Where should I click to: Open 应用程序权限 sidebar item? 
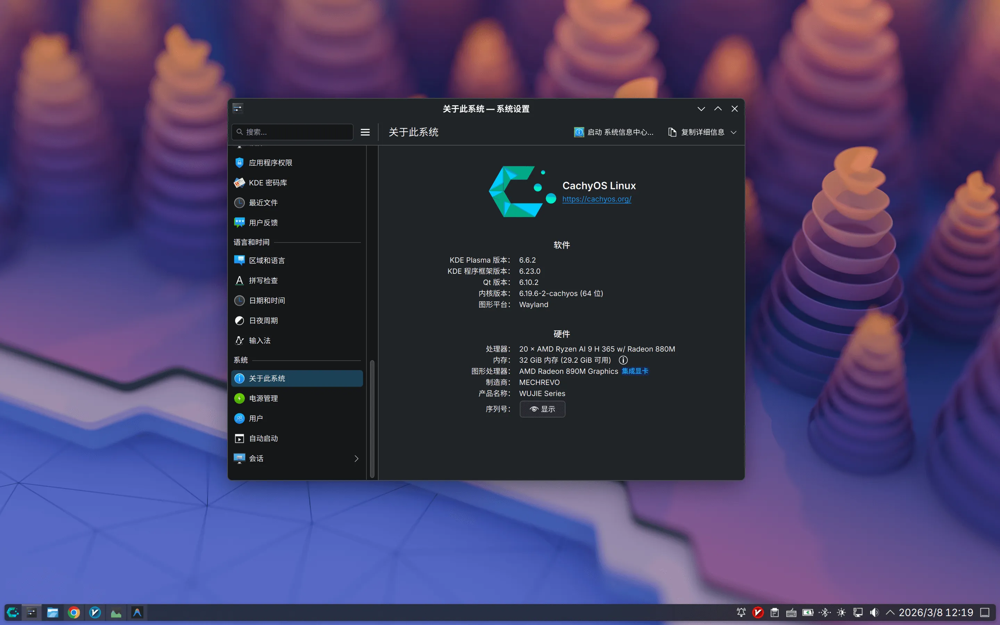click(x=270, y=163)
